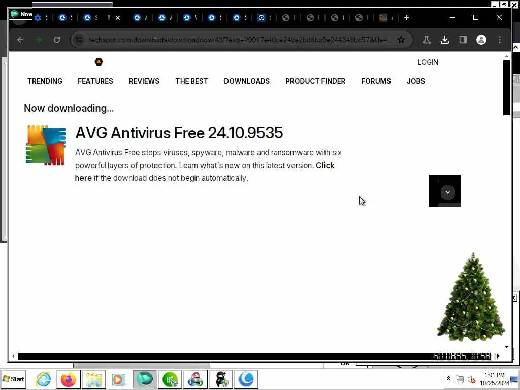
Task: Minimize the browser window
Action: (x=452, y=17)
